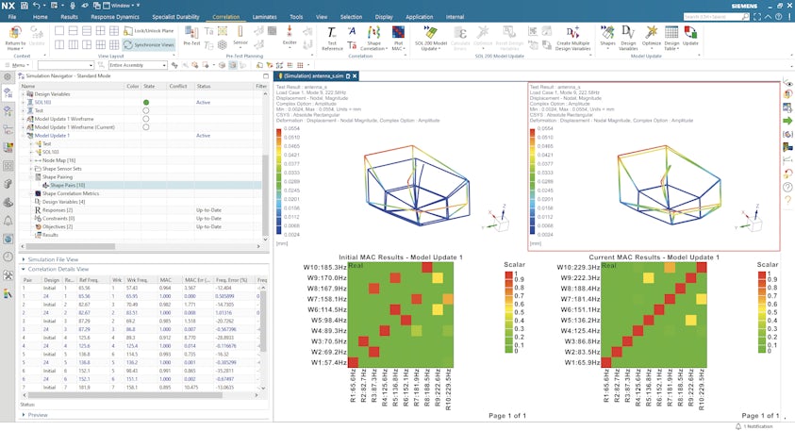Toggle the green state circle for SOL103

146,103
